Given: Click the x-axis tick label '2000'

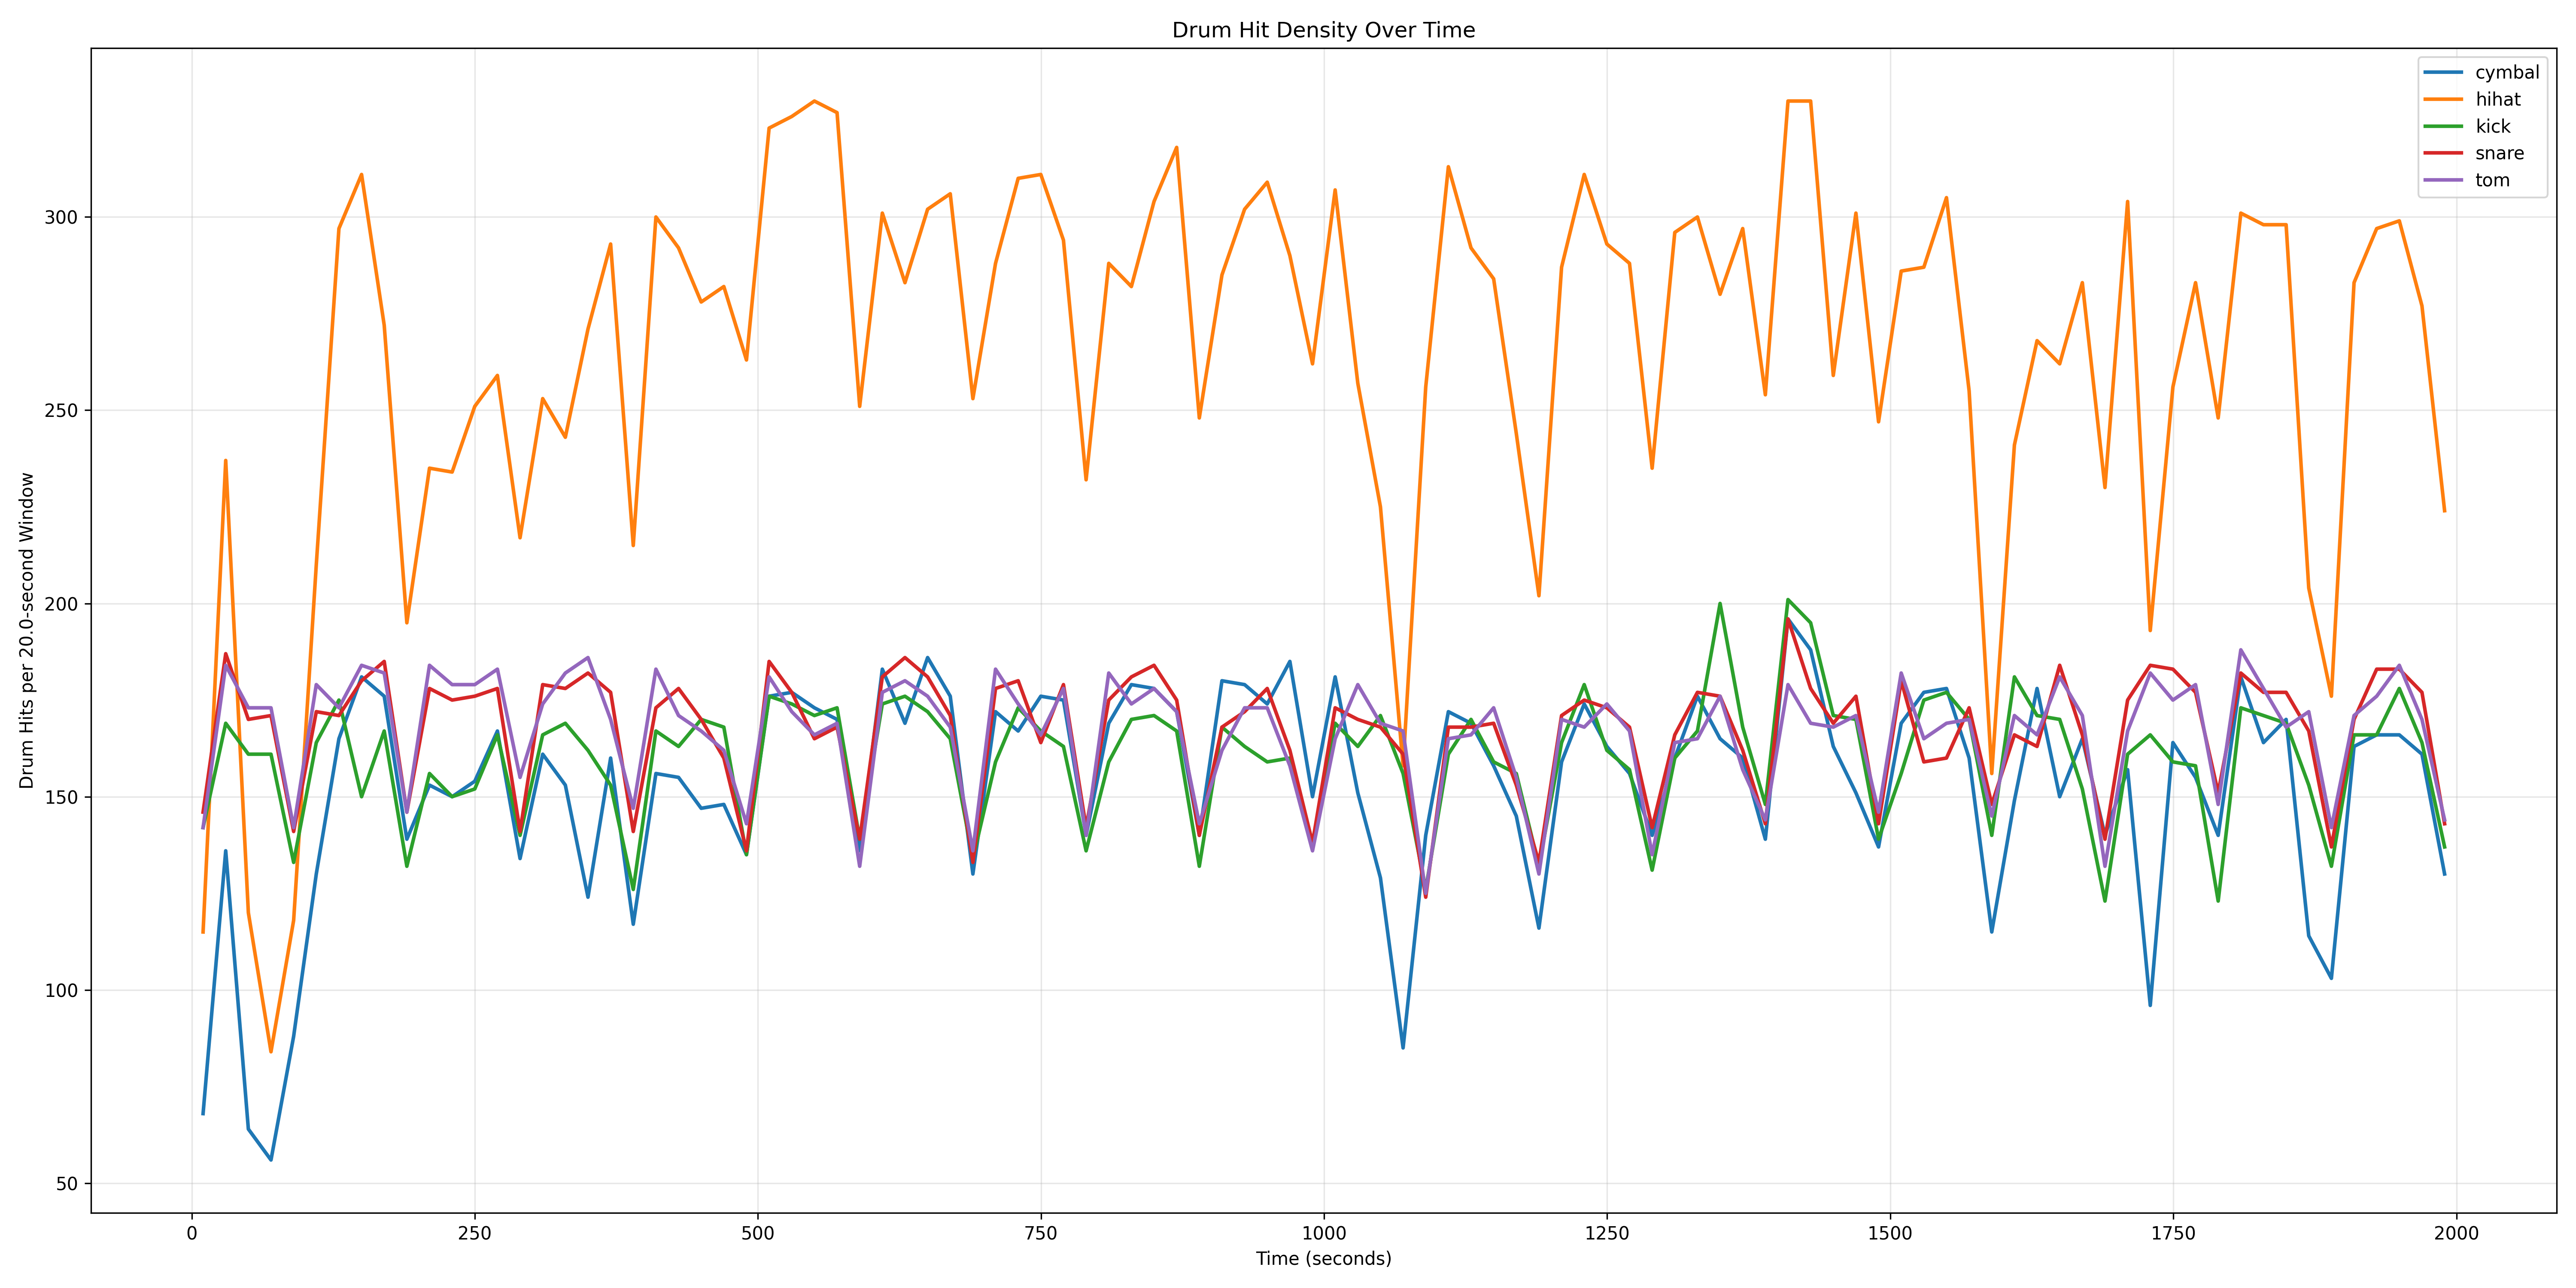Looking at the screenshot, I should click(2456, 1233).
